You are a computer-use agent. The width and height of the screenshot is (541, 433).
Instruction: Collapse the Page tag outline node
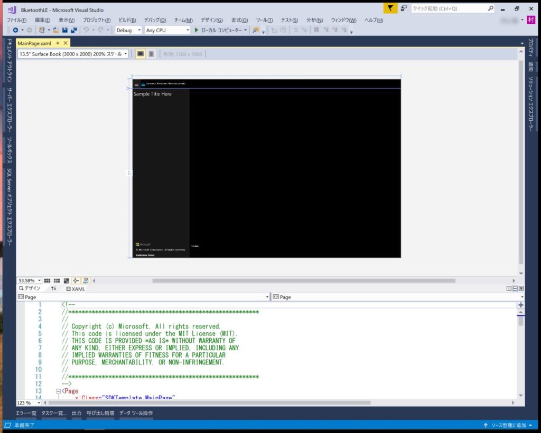(58, 391)
